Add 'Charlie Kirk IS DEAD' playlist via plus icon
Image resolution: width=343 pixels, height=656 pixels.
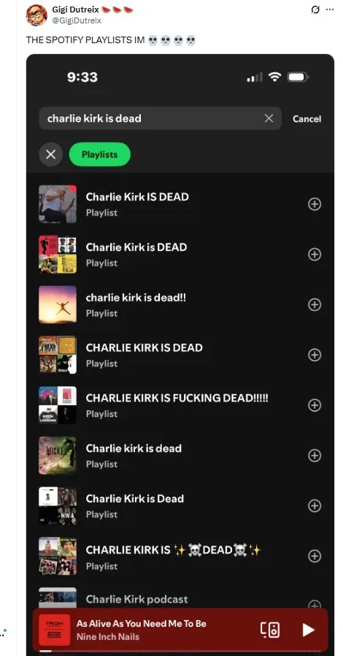[x=315, y=204]
